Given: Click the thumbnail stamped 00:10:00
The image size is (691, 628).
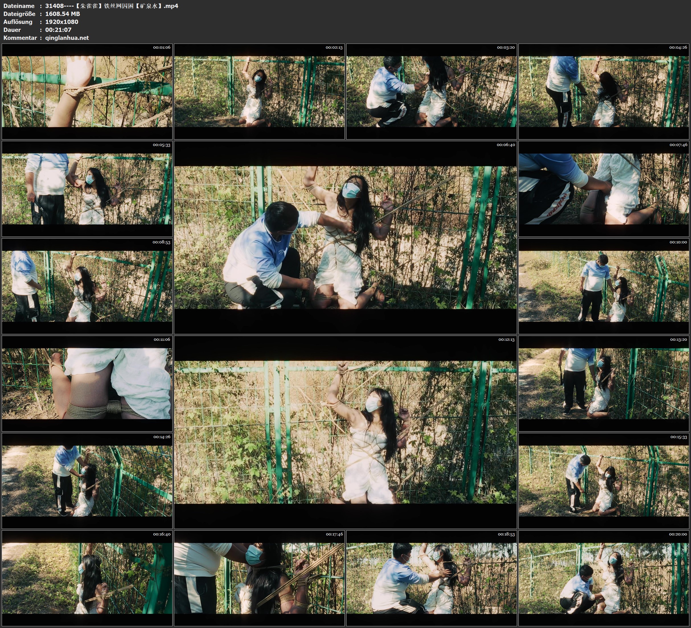Looking at the screenshot, I should pyautogui.click(x=604, y=286).
